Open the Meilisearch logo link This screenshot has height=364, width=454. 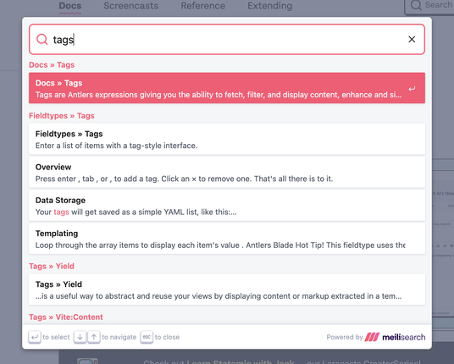(x=395, y=337)
